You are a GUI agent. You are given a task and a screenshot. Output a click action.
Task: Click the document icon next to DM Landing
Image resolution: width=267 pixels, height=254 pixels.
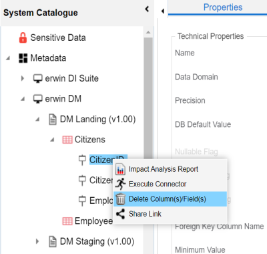[x=53, y=120]
